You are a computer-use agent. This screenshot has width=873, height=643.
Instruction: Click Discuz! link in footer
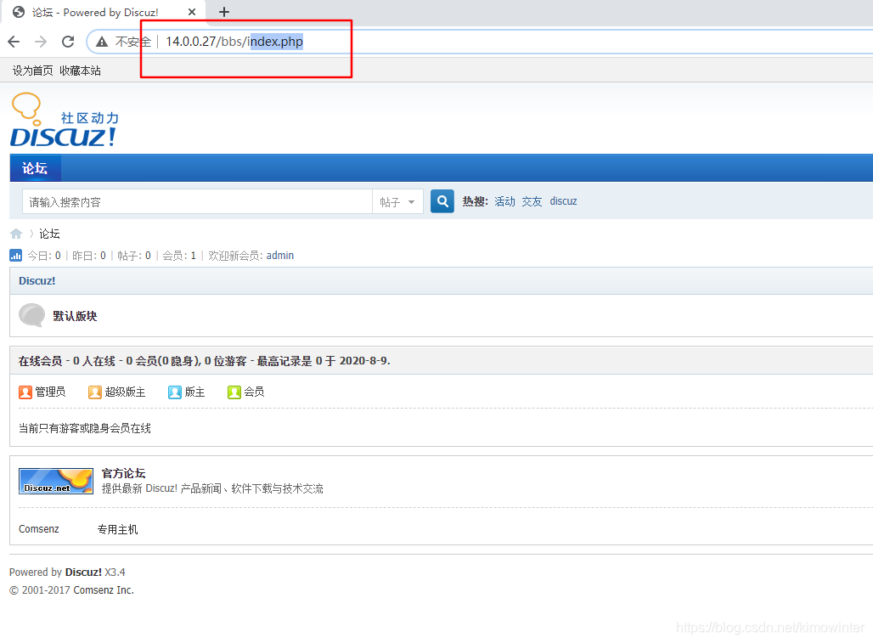83,572
